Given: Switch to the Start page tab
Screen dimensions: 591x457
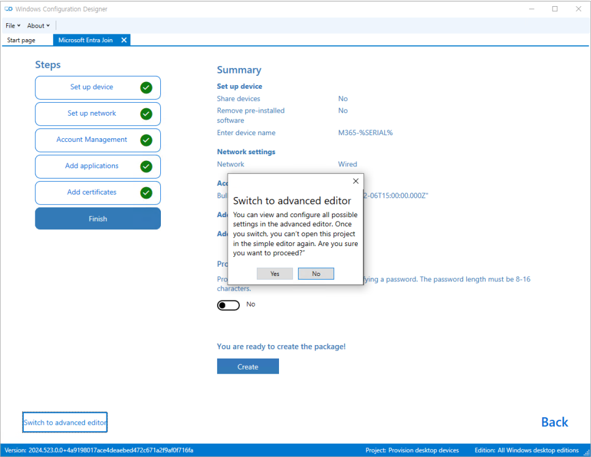Looking at the screenshot, I should 21,40.
